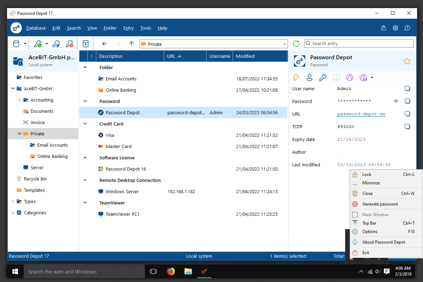
Task: Click the help question mark icon
Action: pyautogui.click(x=407, y=28)
